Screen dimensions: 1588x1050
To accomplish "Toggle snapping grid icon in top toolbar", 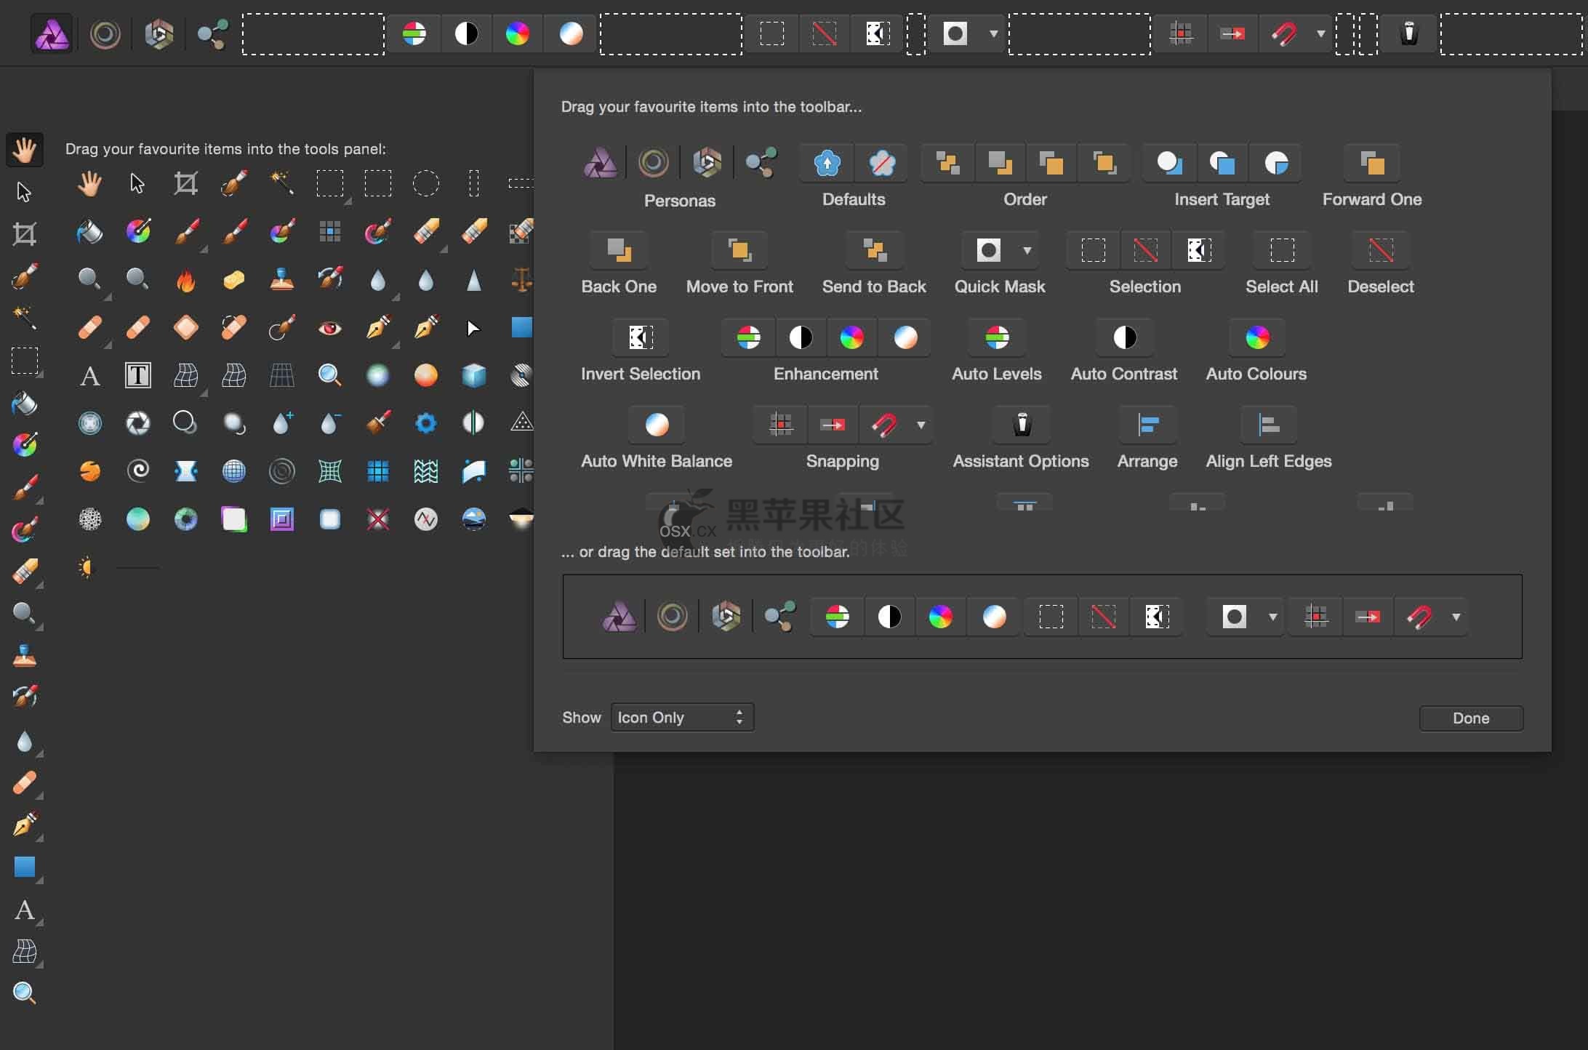I will (1181, 33).
